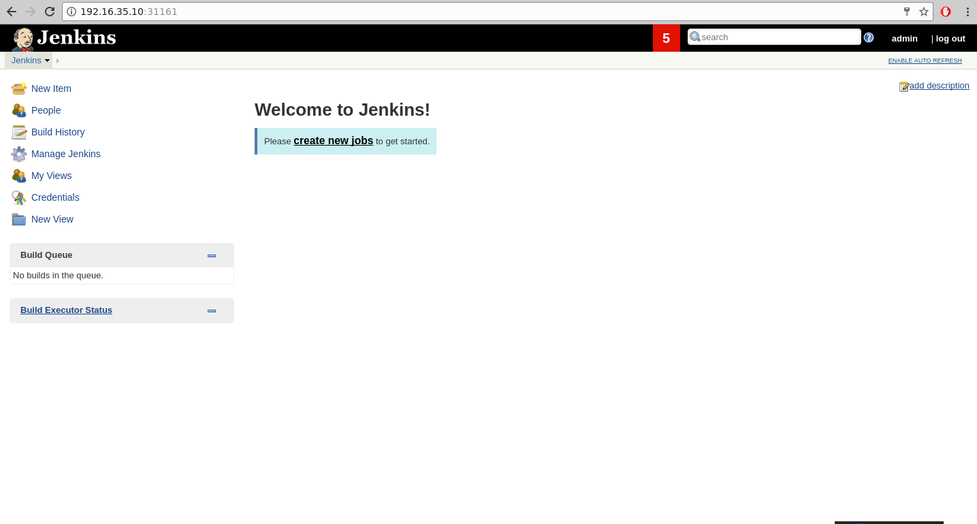
Task: Enable auto refresh for the dashboard
Action: pos(925,61)
